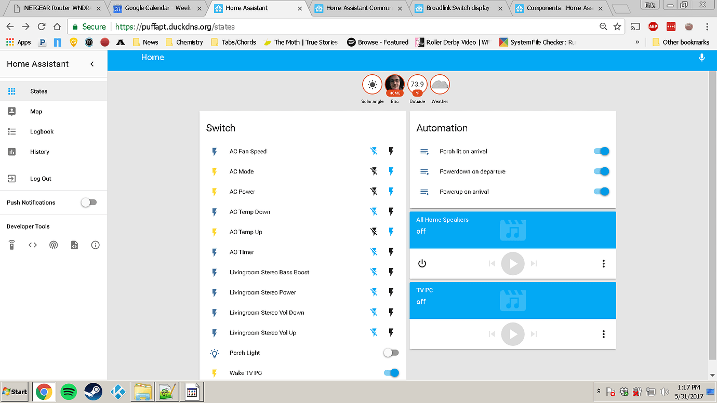717x403 pixels.
Task: Turn on the Porch Light switch
Action: point(391,353)
